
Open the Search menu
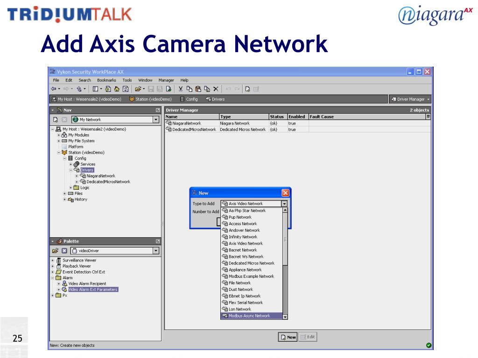(x=85, y=80)
